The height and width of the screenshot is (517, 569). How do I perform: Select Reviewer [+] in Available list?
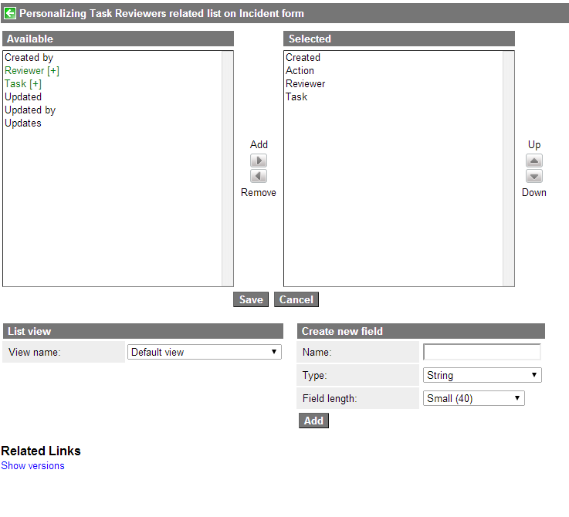[x=113, y=70]
